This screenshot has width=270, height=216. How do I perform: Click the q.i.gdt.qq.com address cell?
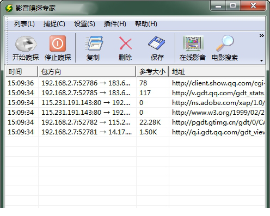217,132
